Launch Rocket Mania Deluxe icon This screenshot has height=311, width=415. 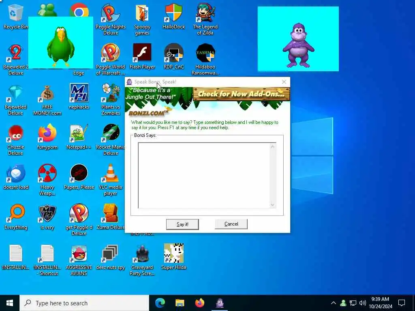(110, 134)
